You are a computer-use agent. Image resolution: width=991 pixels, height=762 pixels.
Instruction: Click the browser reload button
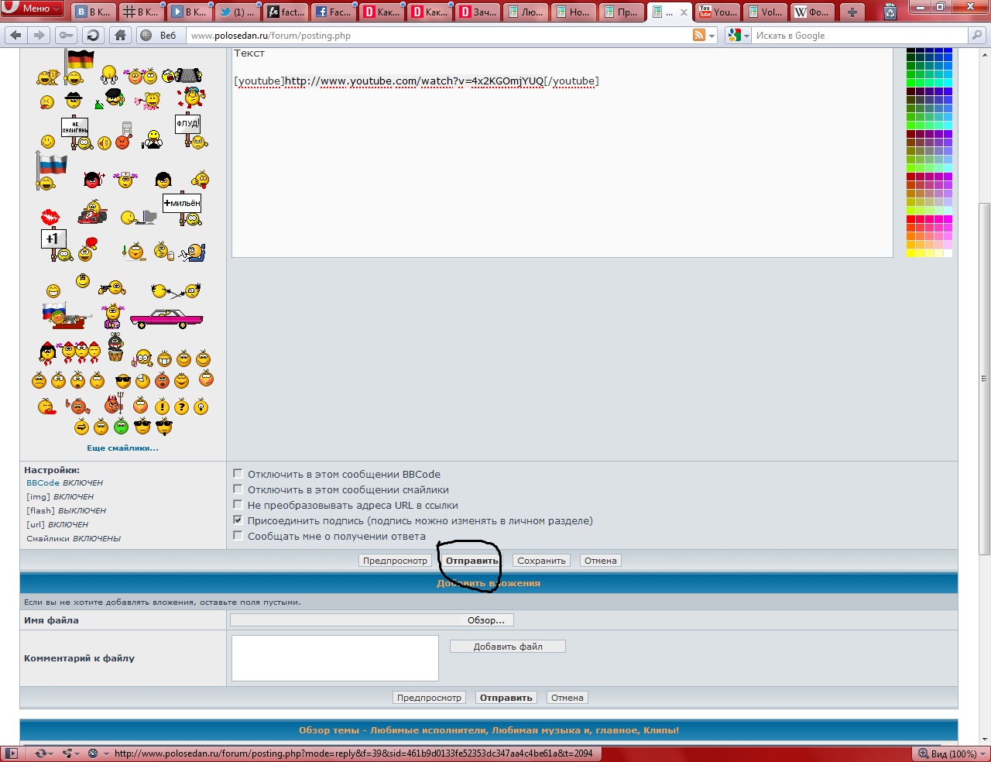(93, 35)
